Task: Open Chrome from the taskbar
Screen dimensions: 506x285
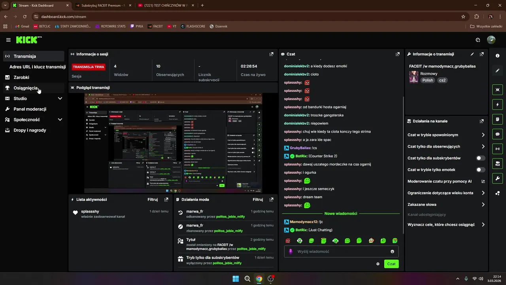Action: tap(259, 279)
